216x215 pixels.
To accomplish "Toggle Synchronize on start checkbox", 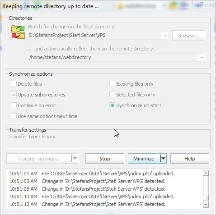I will click(x=112, y=105).
